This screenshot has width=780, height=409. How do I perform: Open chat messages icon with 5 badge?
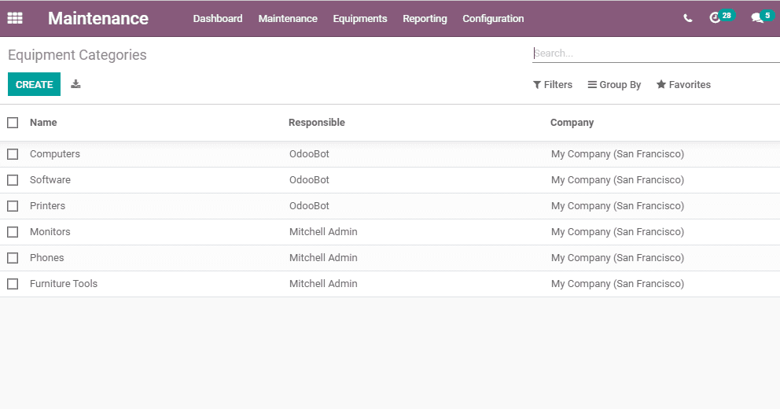[x=763, y=17]
